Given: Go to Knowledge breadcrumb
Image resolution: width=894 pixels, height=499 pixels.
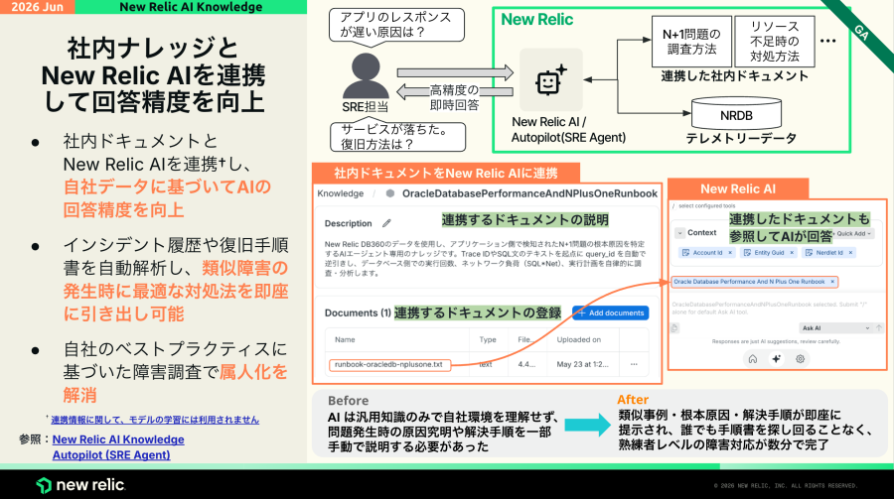Looking at the screenshot, I should coord(341,193).
